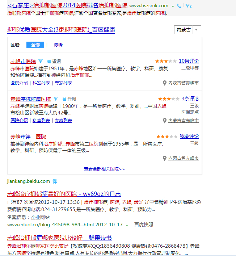
Task: Open the 内蒙古 region dropdown
Action: point(187,30)
